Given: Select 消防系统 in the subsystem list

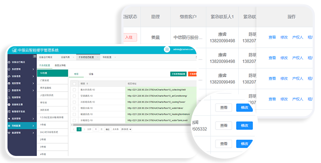Looking at the screenshot, I should [x=53, y=110].
